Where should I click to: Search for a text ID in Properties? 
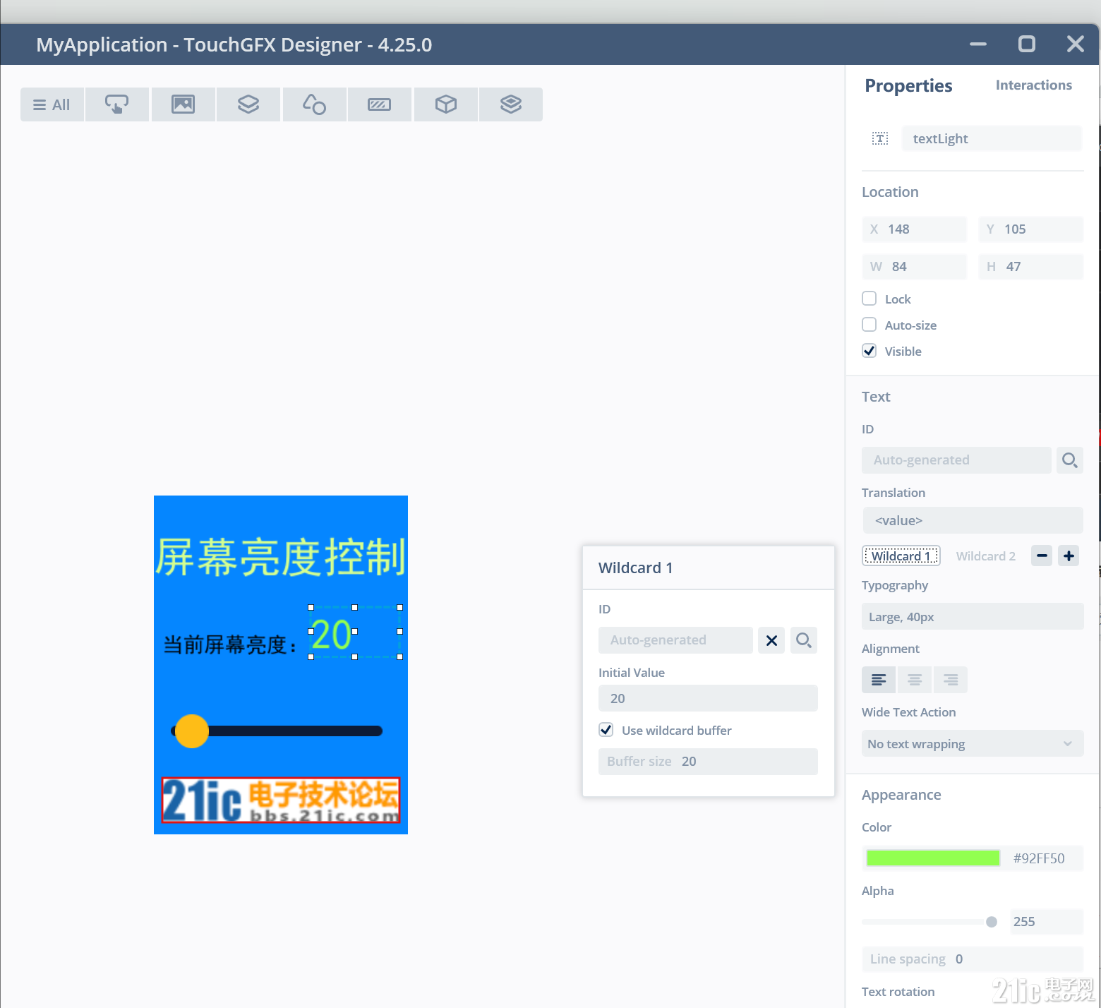click(1070, 460)
